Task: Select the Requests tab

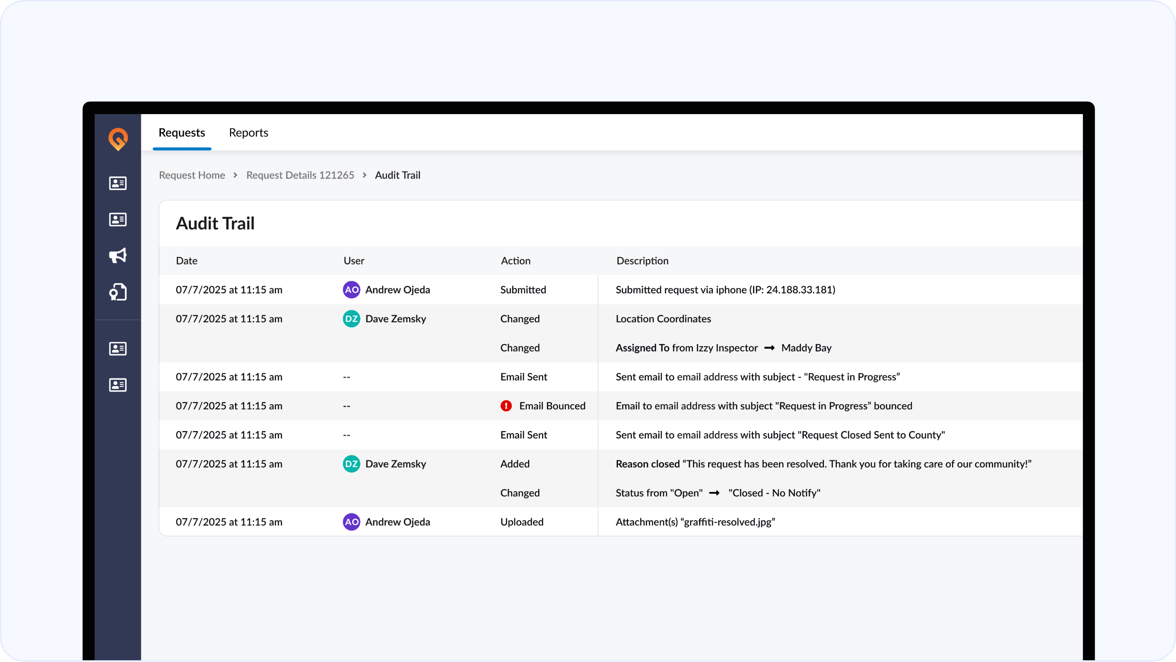Action: 182,133
